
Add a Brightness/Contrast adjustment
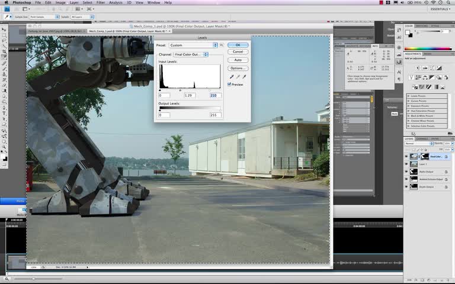(x=418, y=68)
